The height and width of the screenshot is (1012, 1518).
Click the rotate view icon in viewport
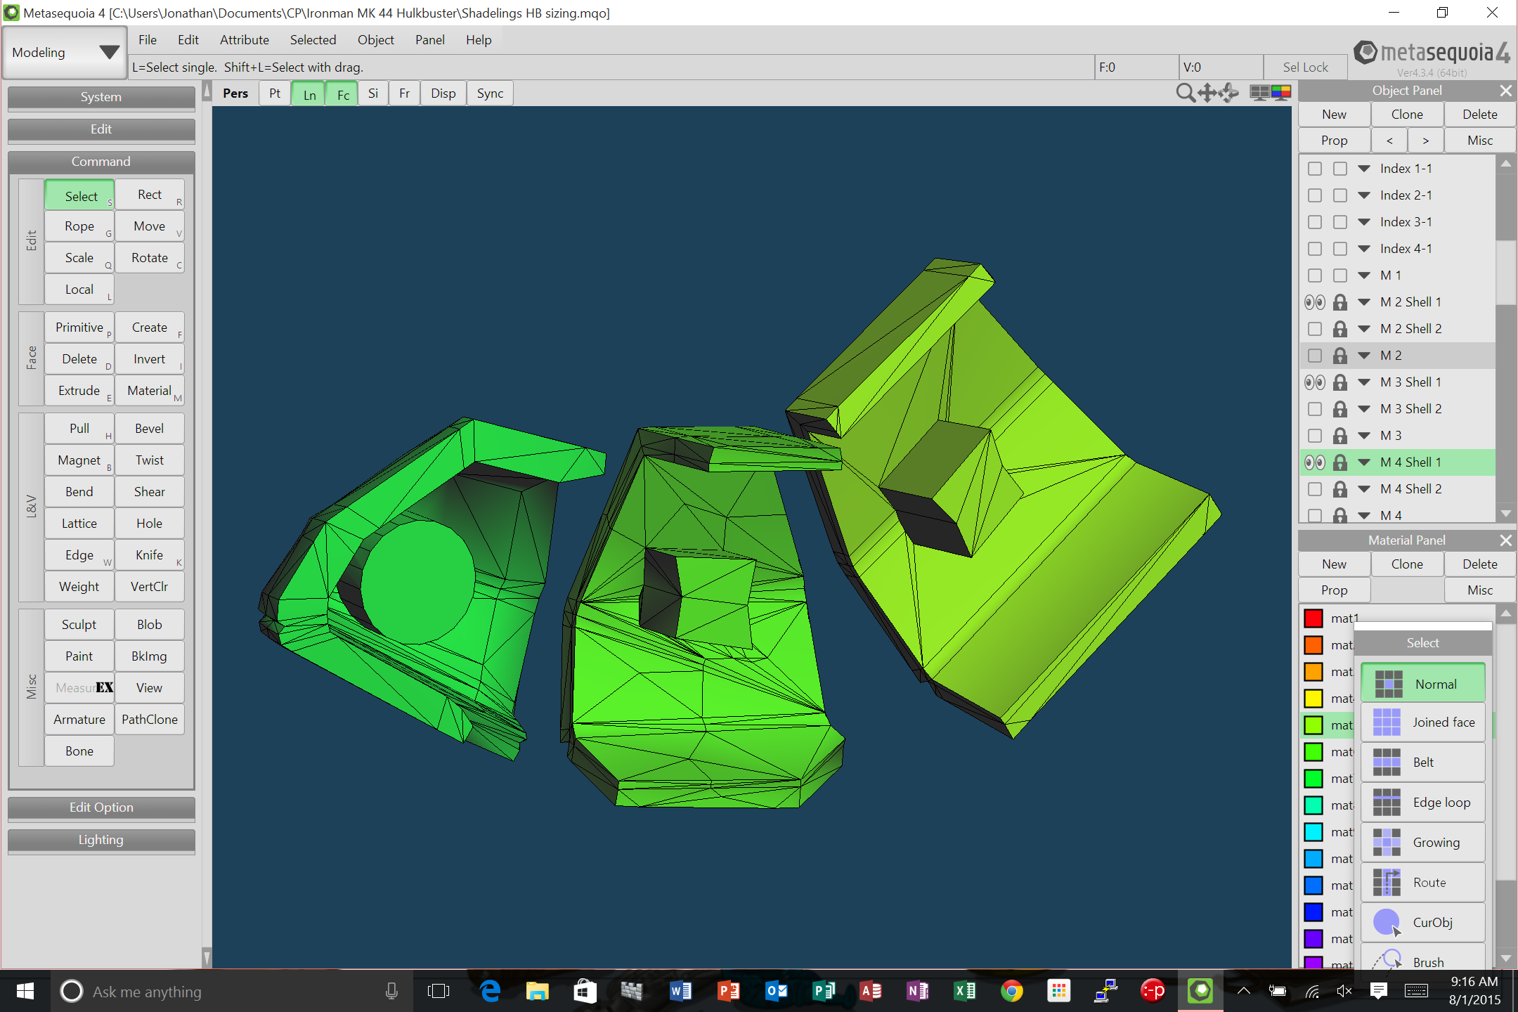click(1229, 93)
